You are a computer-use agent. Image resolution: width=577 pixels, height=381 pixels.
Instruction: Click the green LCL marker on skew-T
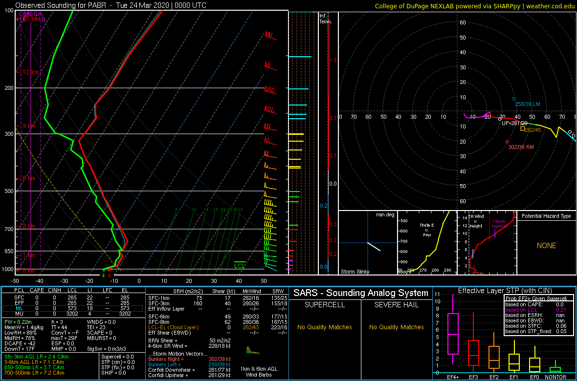pos(240,266)
